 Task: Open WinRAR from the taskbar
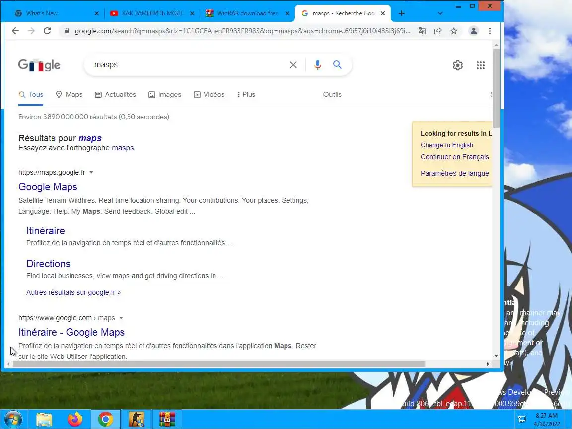coord(167,420)
